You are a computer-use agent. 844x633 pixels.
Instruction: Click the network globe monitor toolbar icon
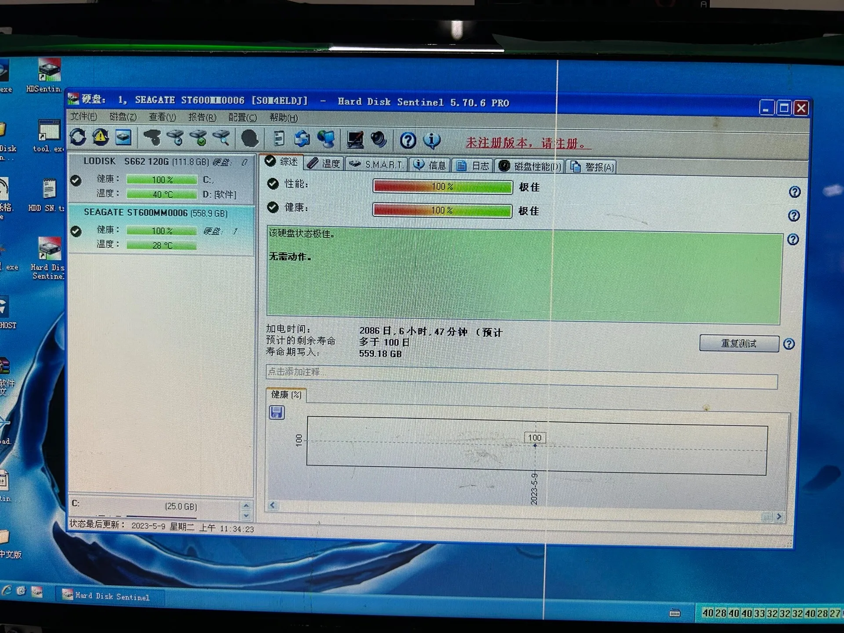[x=326, y=139]
